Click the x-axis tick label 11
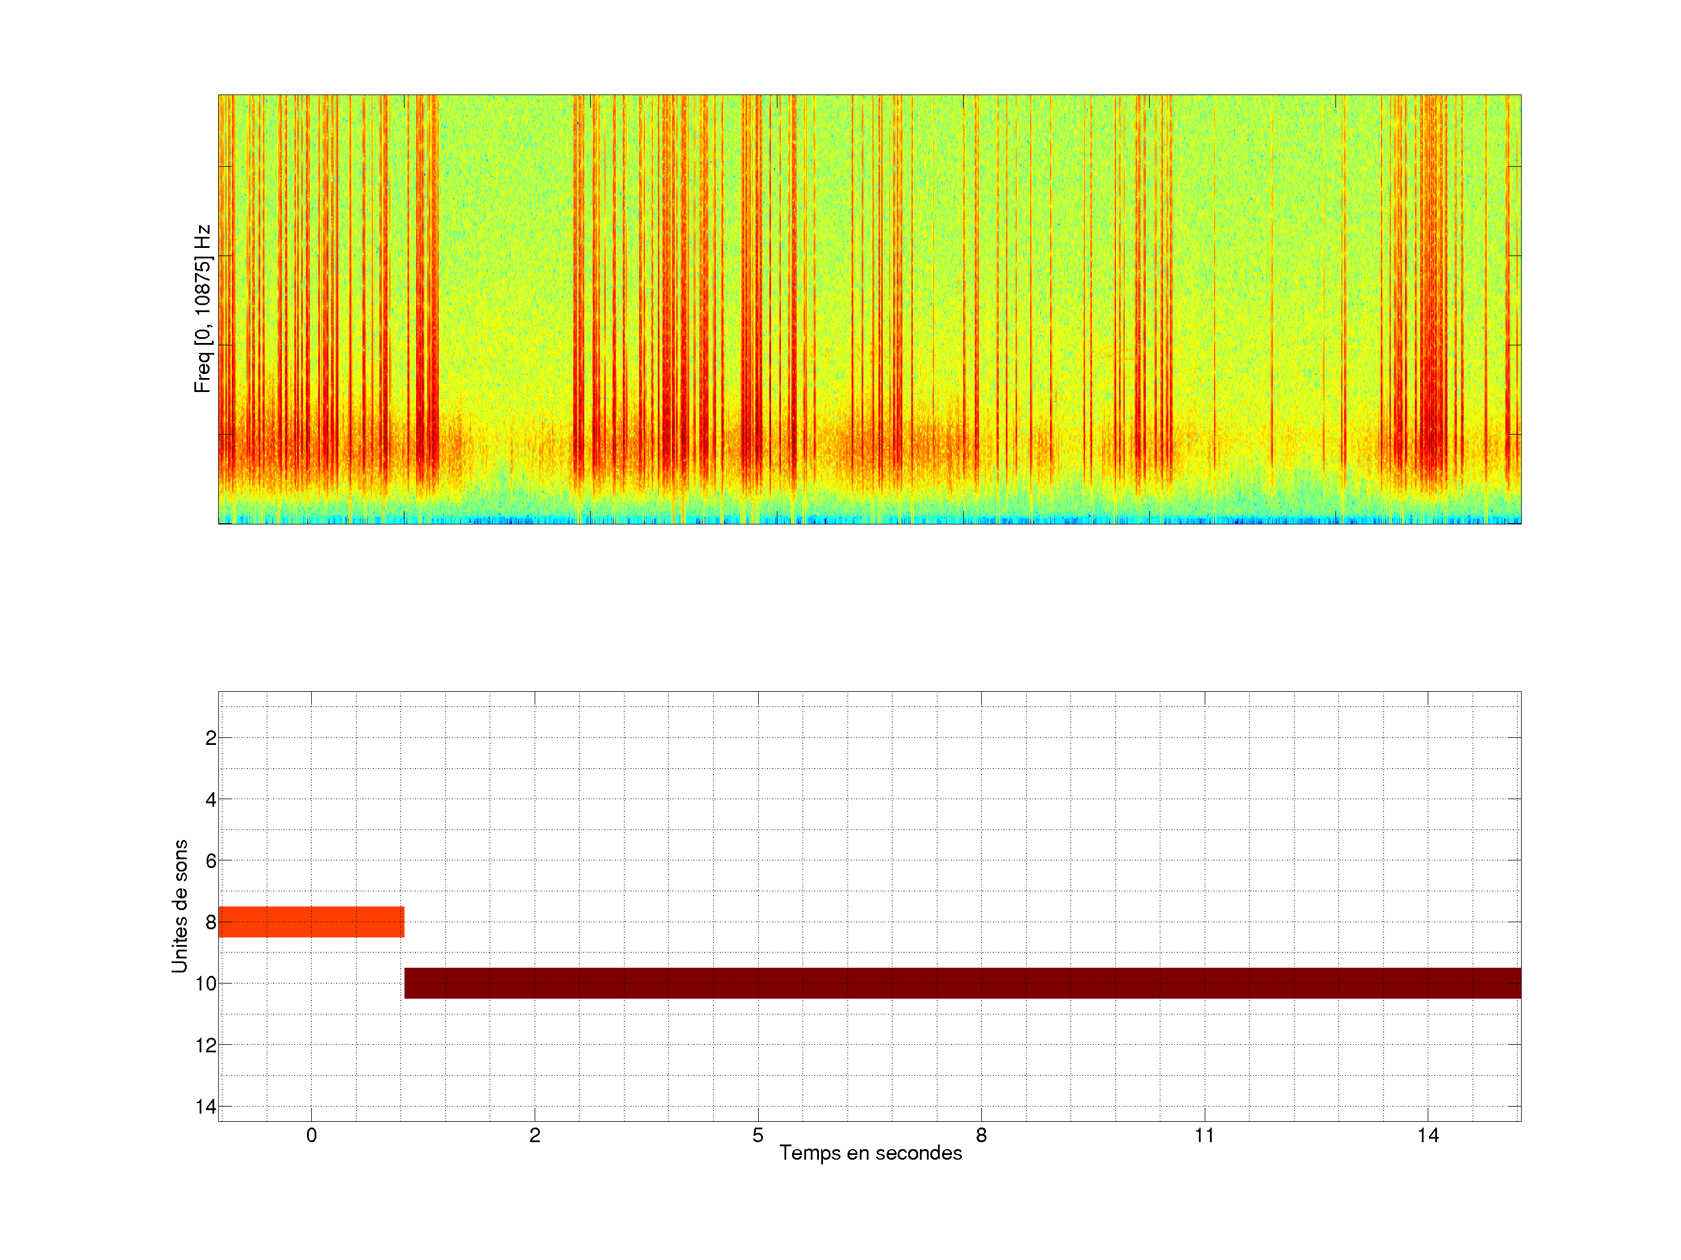1681x1260 pixels. point(1204,1135)
